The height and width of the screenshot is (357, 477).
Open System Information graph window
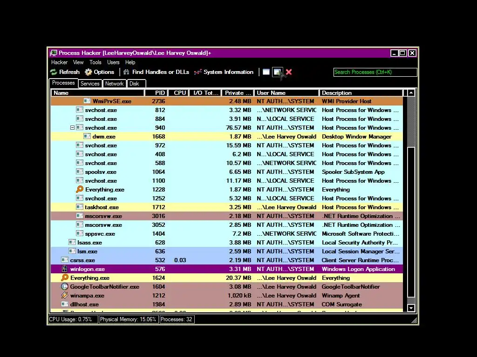click(224, 72)
